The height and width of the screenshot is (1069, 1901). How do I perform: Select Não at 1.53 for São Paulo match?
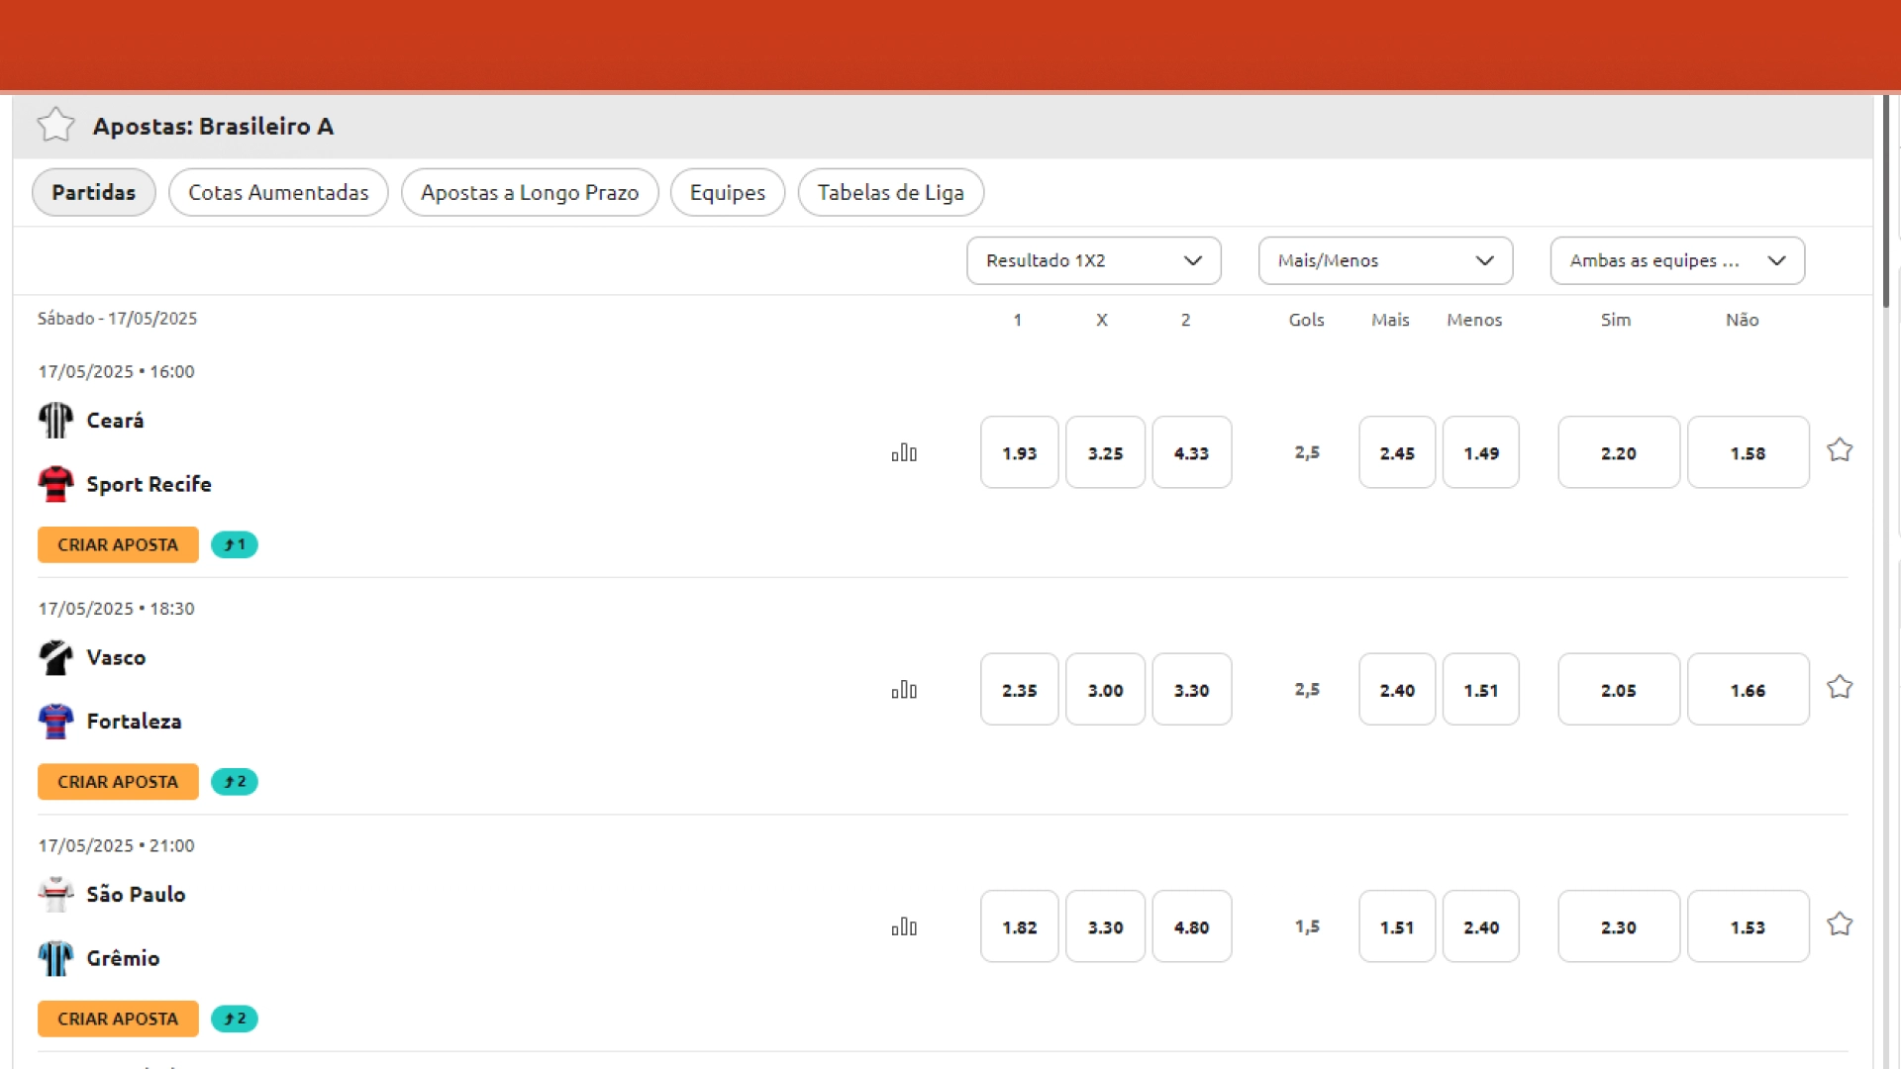[x=1749, y=926]
